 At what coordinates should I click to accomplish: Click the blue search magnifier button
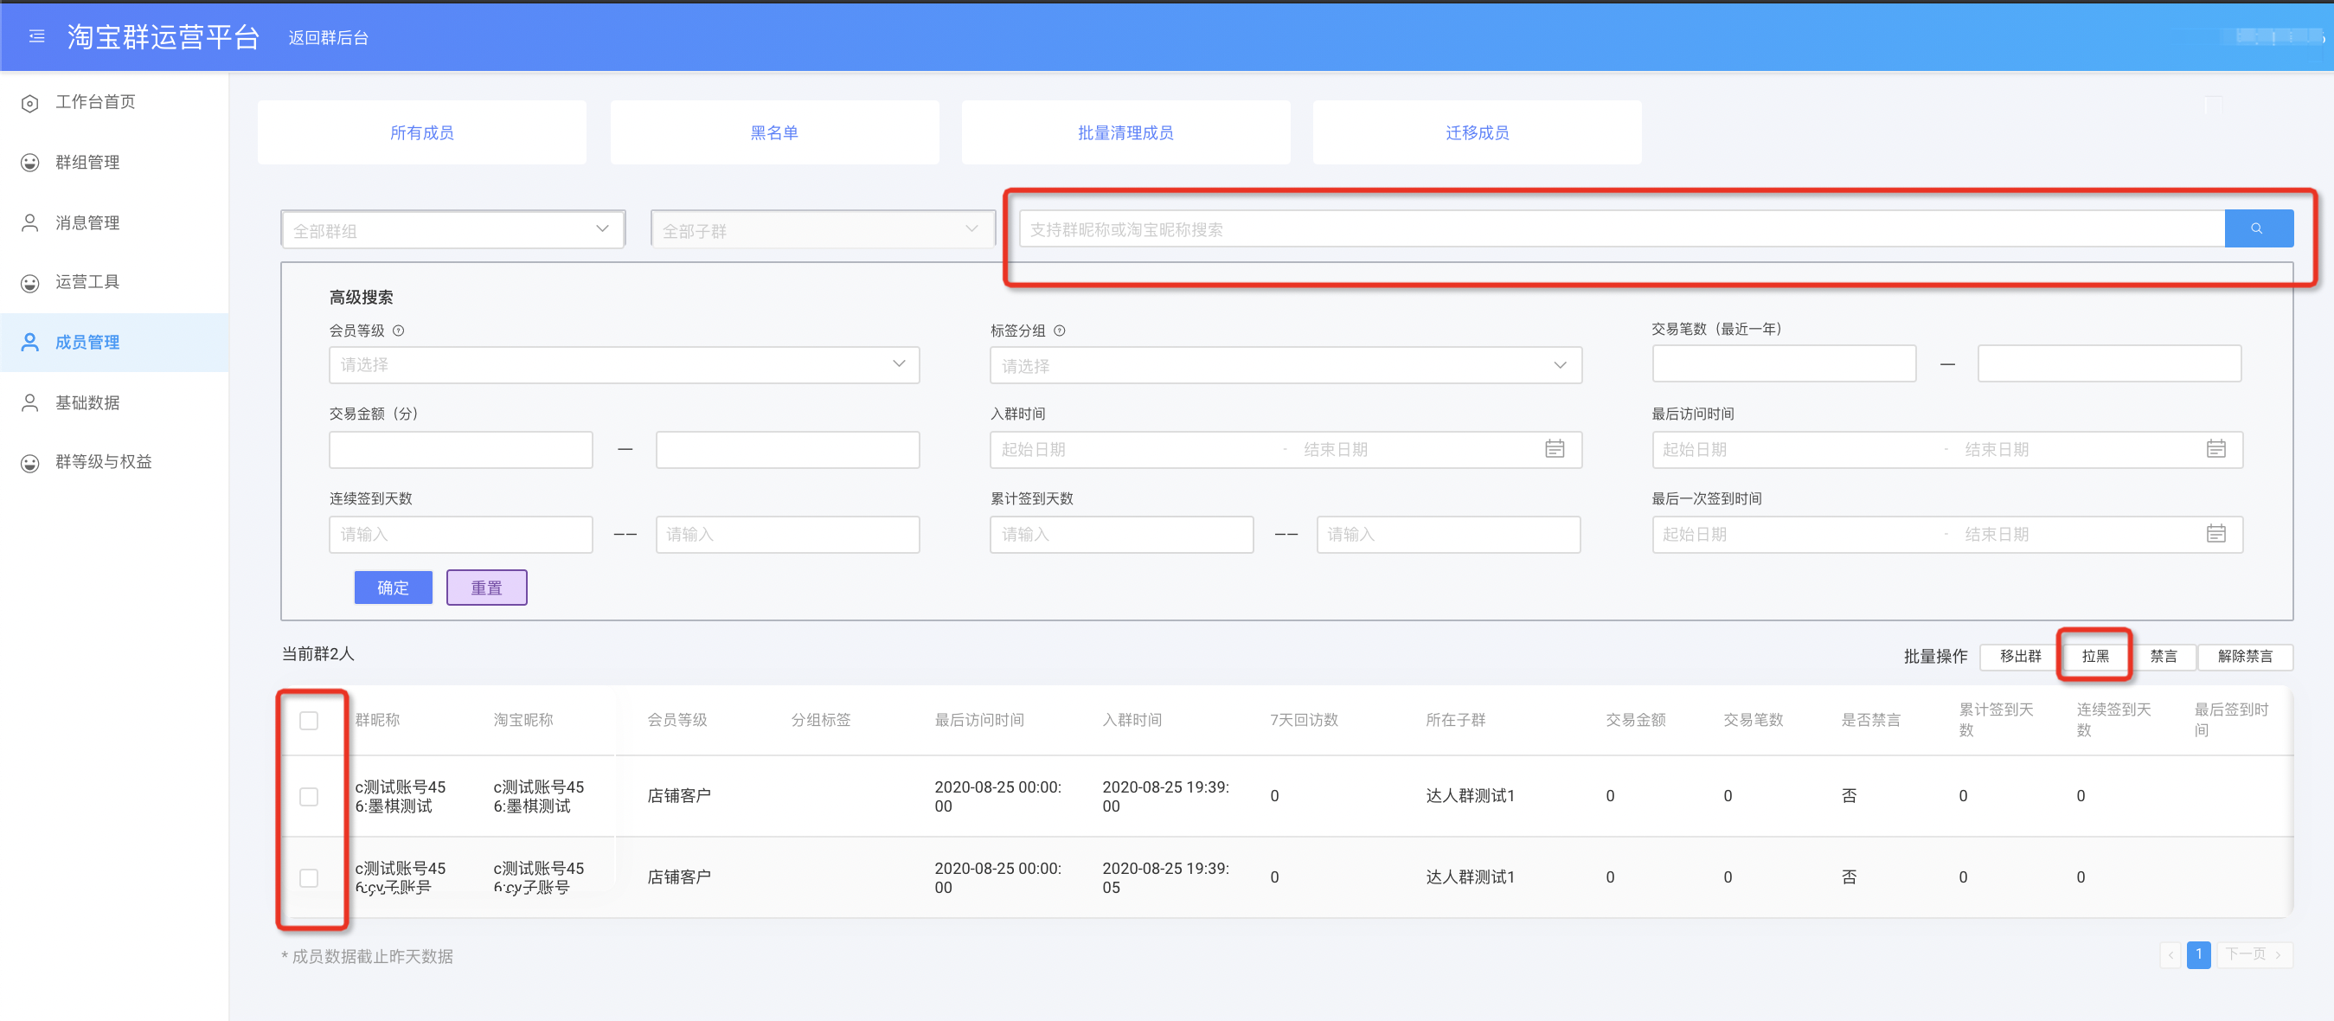coord(2257,229)
